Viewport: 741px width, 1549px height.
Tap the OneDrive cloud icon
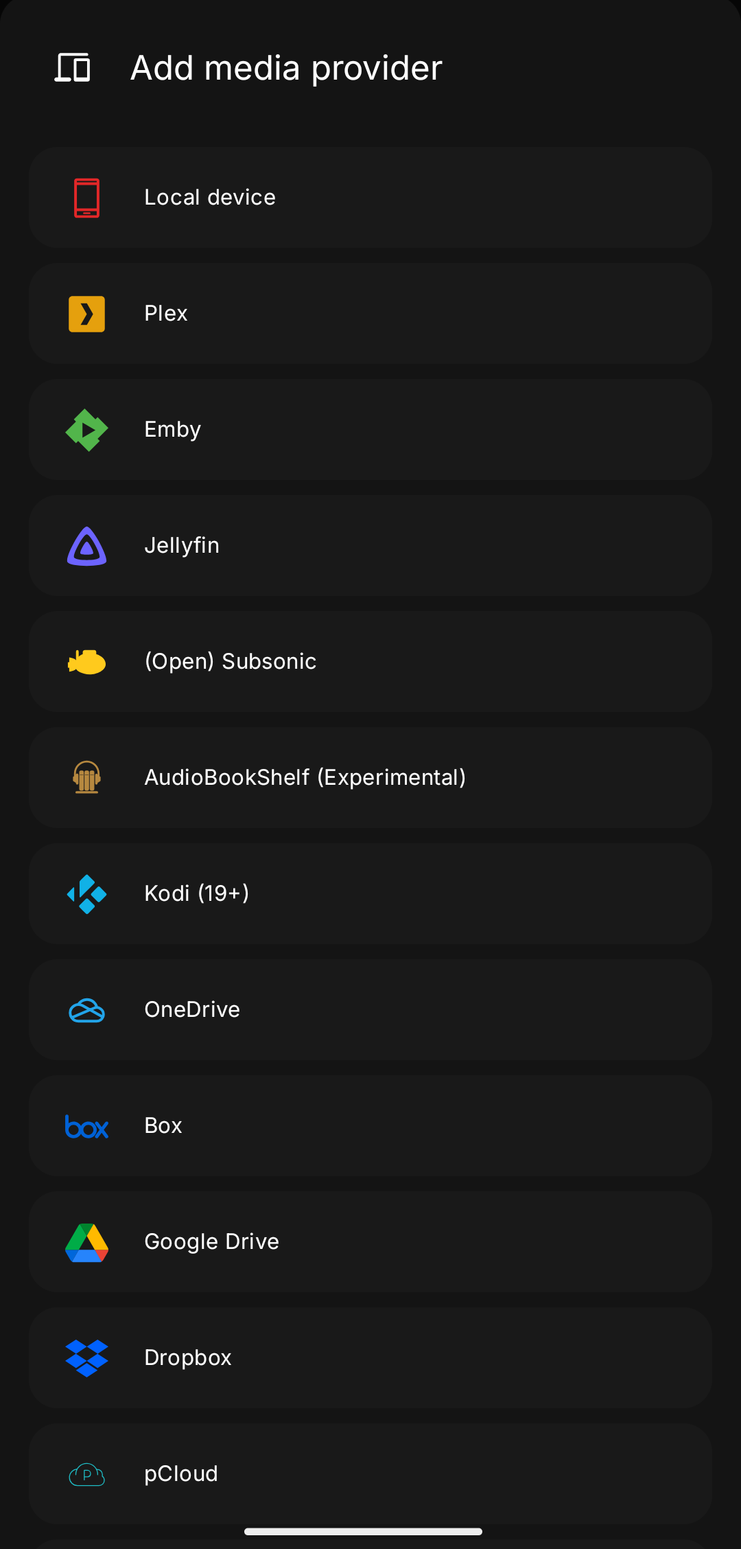tap(87, 1010)
